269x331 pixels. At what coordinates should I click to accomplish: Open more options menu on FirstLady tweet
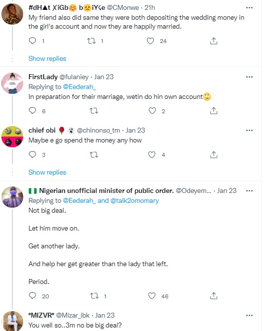[x=249, y=77]
